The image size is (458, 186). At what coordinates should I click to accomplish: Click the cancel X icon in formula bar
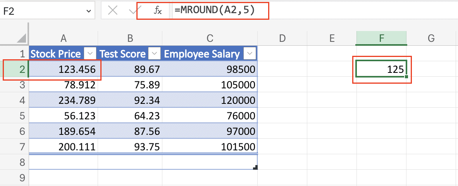112,10
